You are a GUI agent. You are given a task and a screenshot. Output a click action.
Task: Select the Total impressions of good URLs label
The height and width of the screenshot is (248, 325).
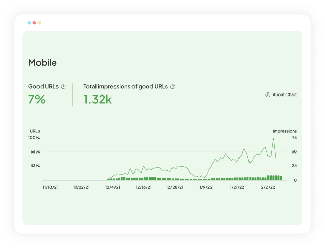pyautogui.click(x=126, y=87)
